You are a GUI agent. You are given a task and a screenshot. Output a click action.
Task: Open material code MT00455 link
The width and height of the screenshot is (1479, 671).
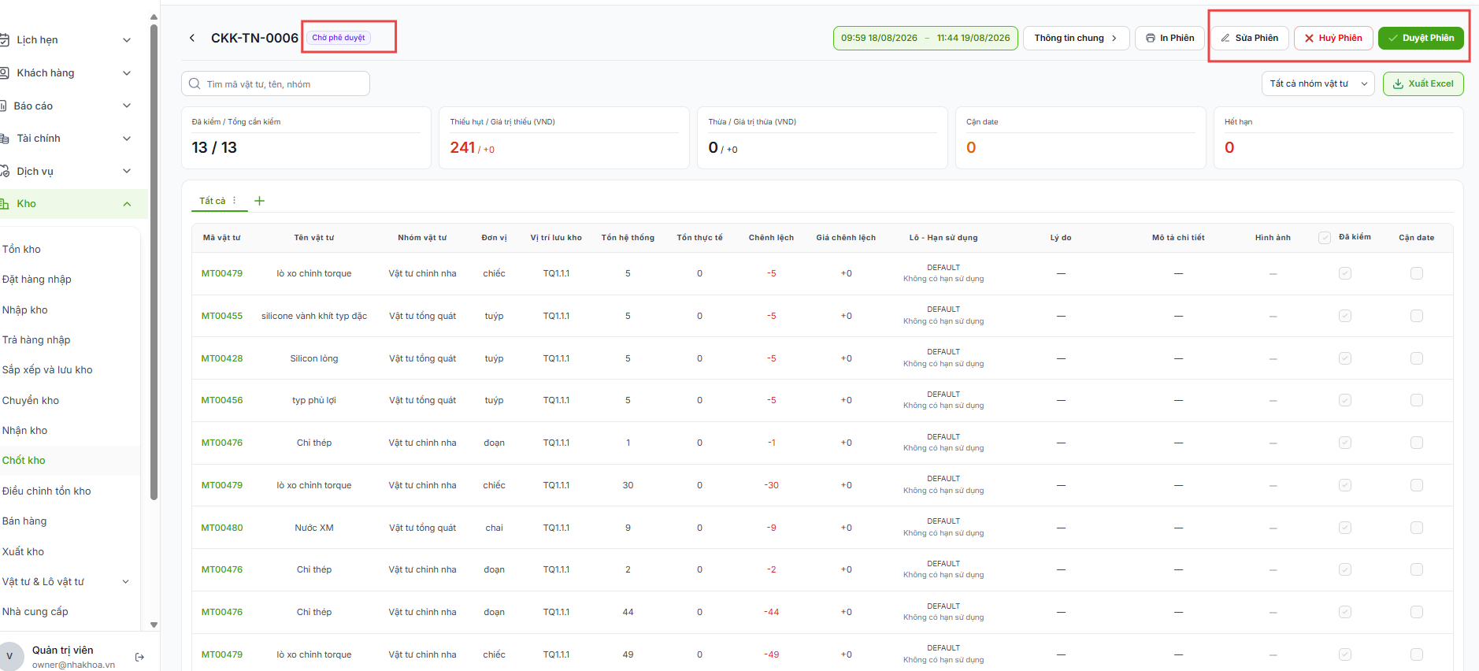coord(222,316)
